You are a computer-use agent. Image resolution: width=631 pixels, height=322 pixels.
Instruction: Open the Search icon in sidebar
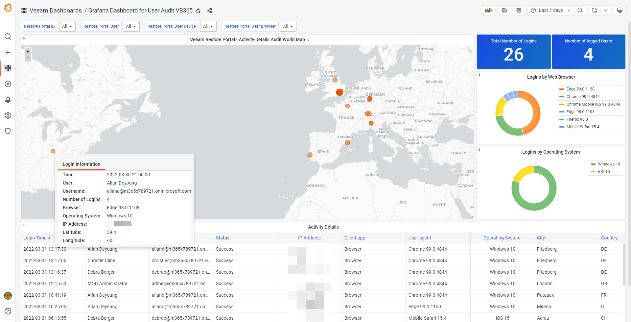click(x=8, y=37)
